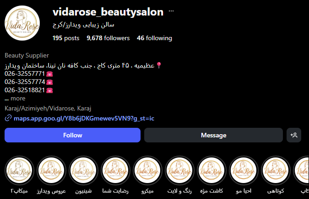Open the میکاپ۲ story highlight
This screenshot has height=199, width=309.
tap(19, 171)
